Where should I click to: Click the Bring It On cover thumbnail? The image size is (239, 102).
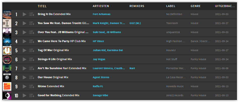pos(7,14)
